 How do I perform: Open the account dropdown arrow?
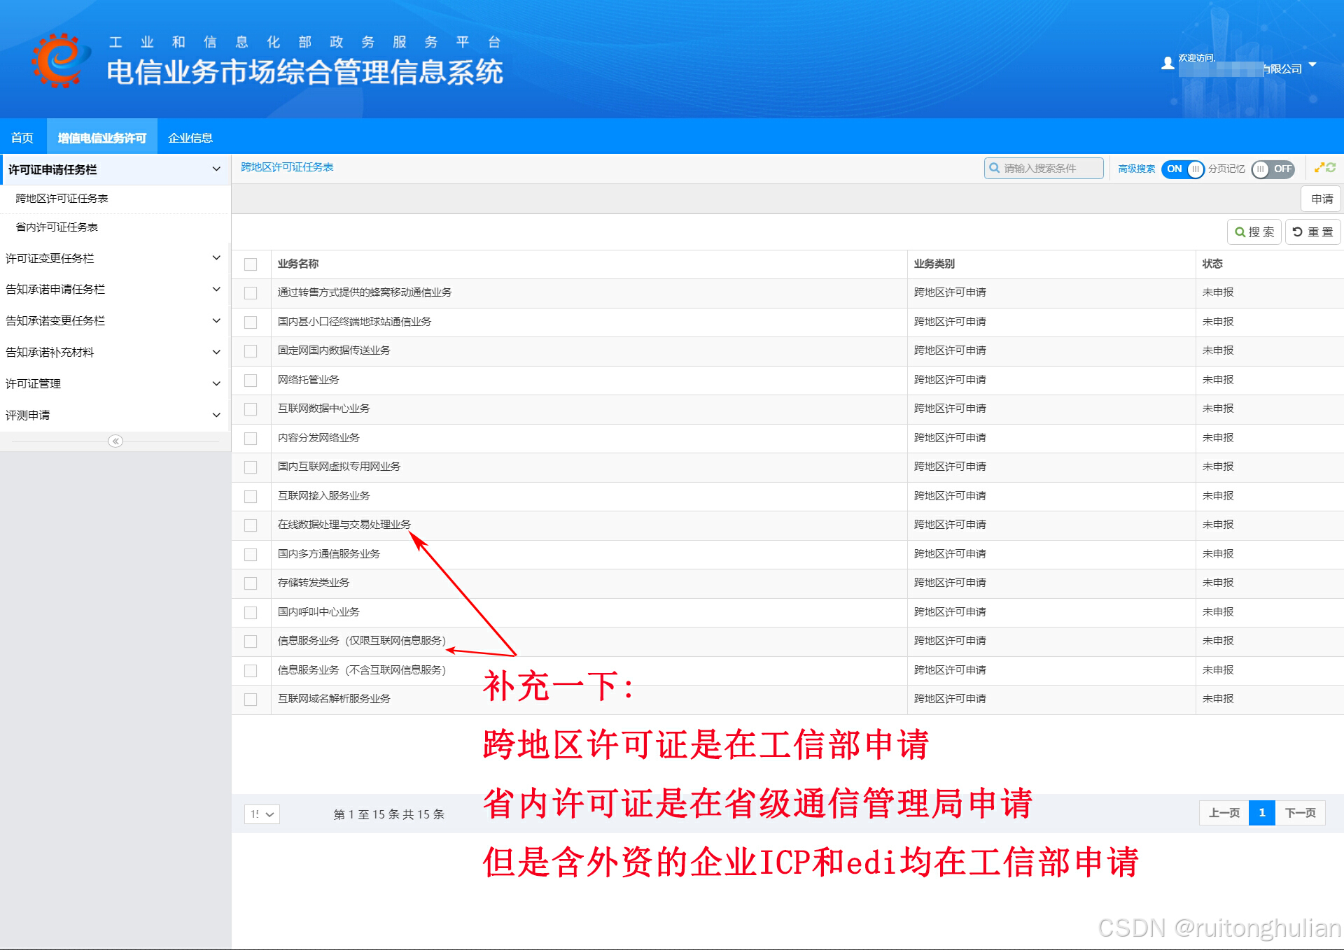click(1312, 65)
